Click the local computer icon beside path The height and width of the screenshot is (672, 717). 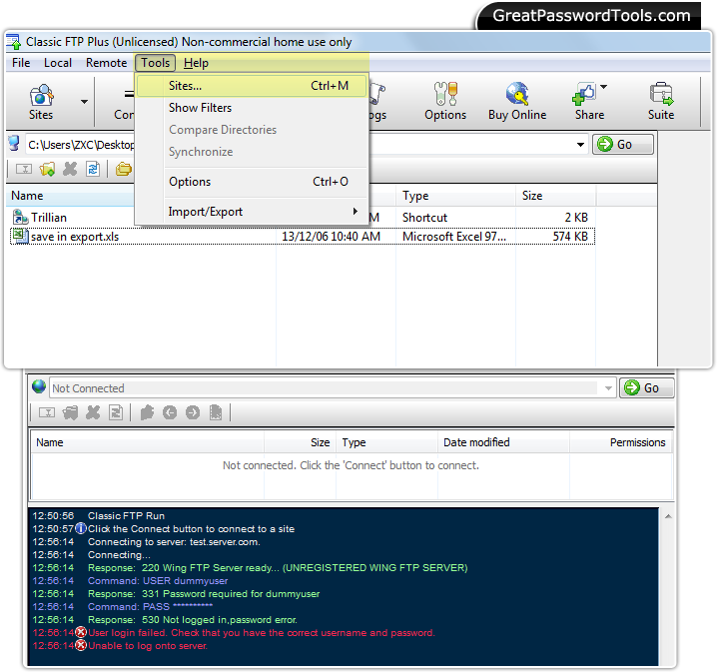[15, 144]
